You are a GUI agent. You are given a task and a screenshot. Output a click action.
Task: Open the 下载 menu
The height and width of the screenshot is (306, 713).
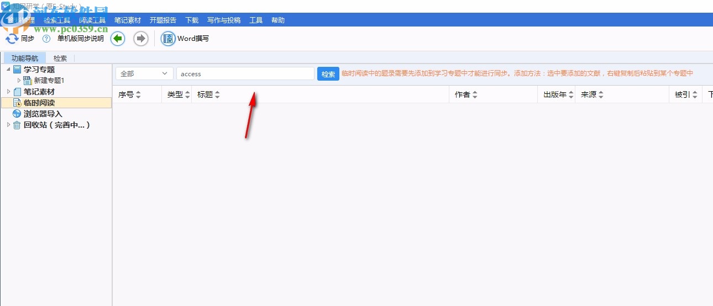tap(192, 20)
